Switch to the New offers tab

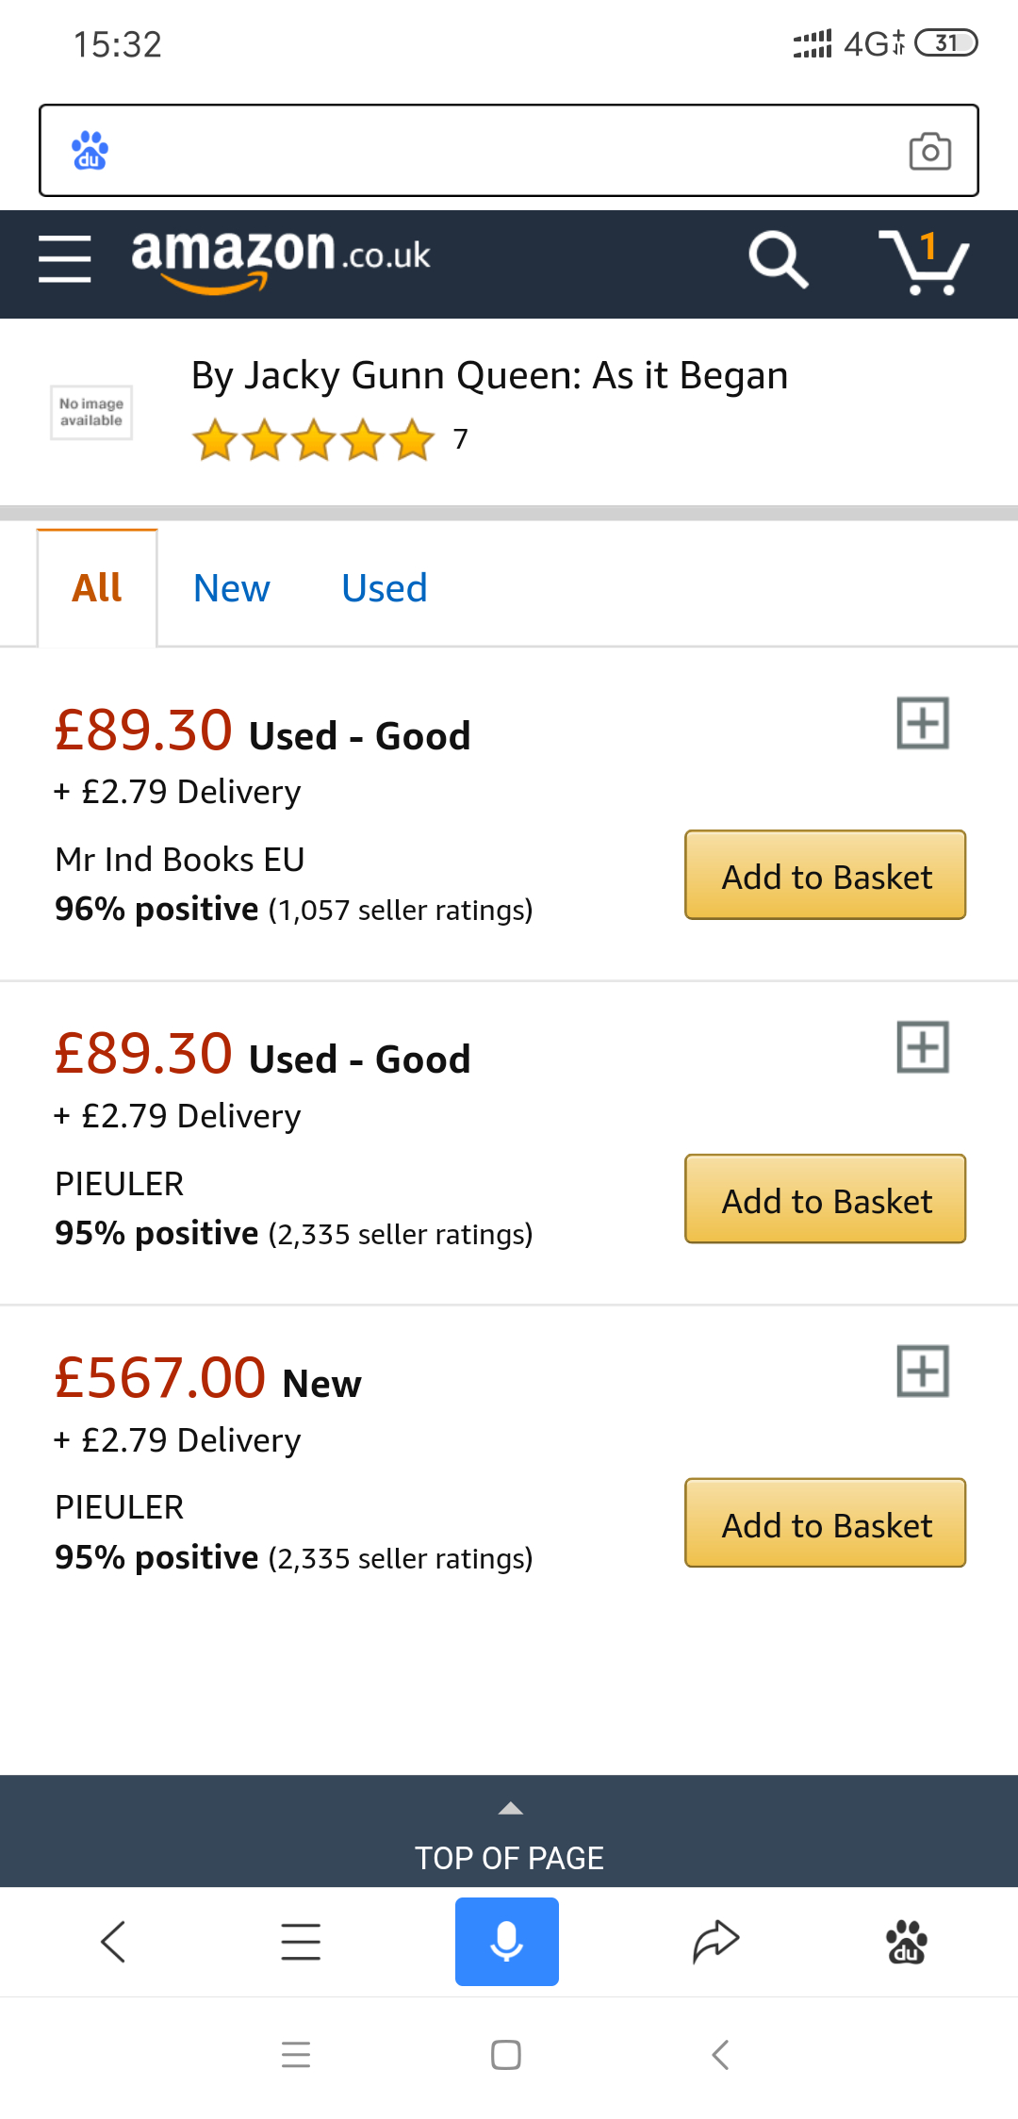click(231, 588)
